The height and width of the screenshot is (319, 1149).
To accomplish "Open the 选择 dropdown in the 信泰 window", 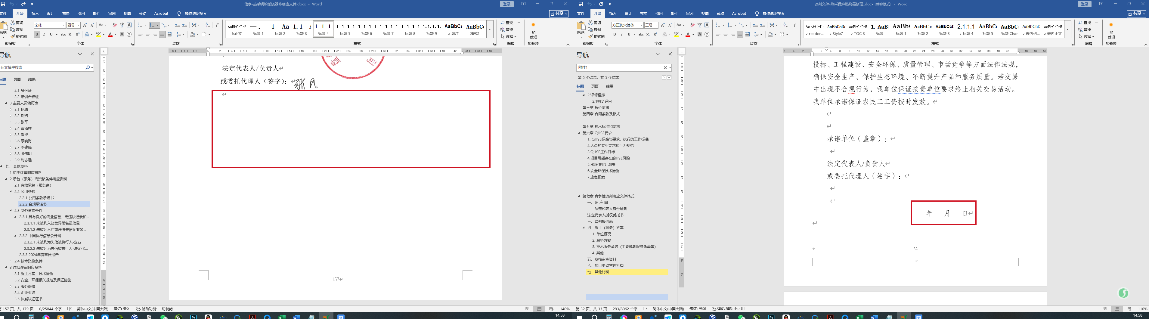I will pos(509,37).
